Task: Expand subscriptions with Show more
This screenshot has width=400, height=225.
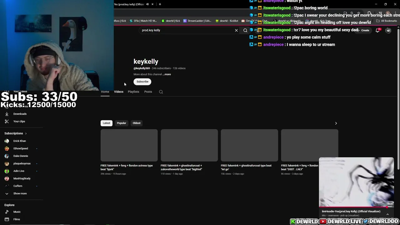Action: click(20, 193)
